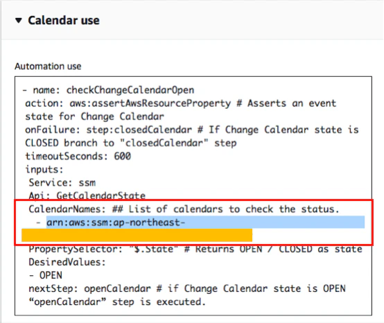The width and height of the screenshot is (384, 323).
Task: Click the Automation use label
Action: pos(48,67)
